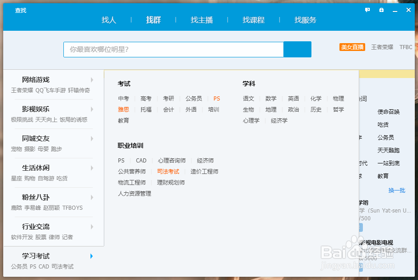Open 经济学 in 学科 section

(x=279, y=120)
